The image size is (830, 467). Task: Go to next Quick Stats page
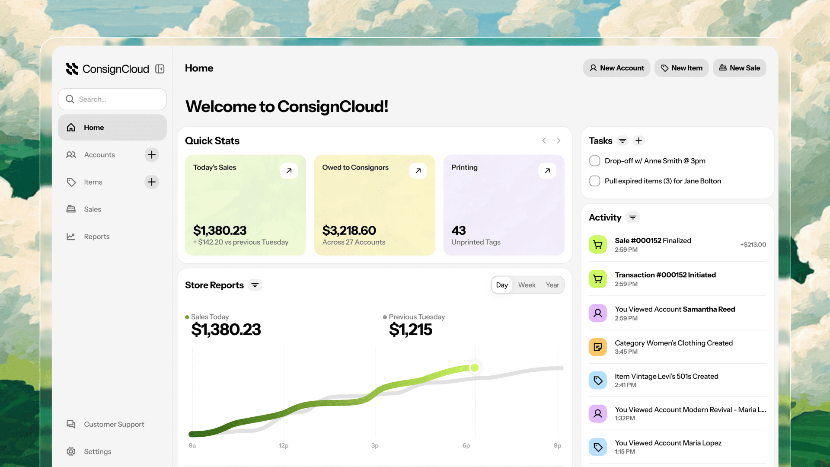pos(559,141)
